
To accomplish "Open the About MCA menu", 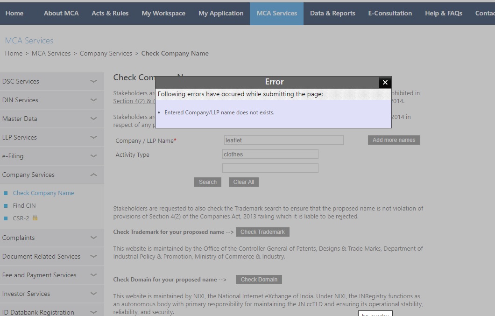I will click(x=61, y=13).
